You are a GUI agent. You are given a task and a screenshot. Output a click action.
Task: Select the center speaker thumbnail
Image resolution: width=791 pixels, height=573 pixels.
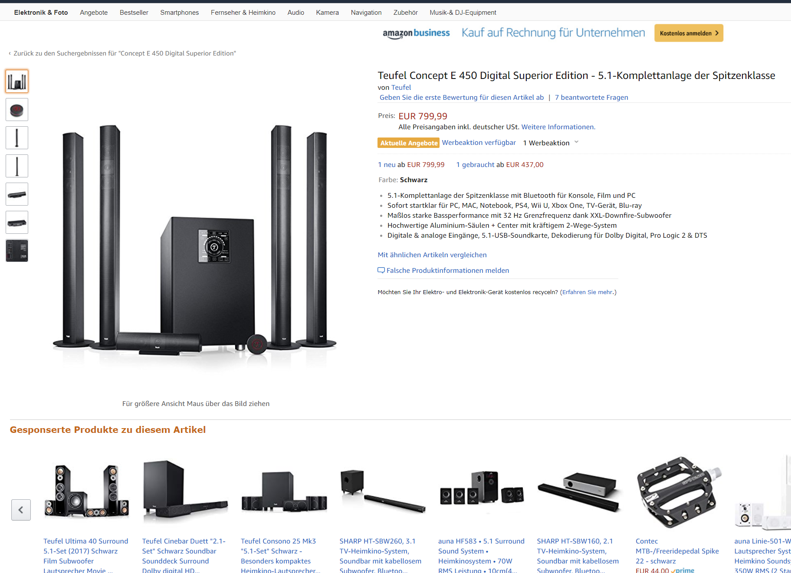coord(17,194)
